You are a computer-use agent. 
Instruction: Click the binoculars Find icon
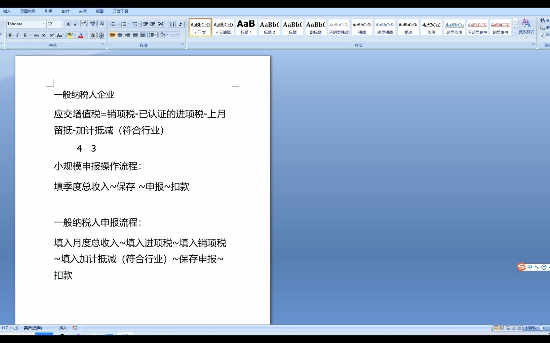coord(542,20)
